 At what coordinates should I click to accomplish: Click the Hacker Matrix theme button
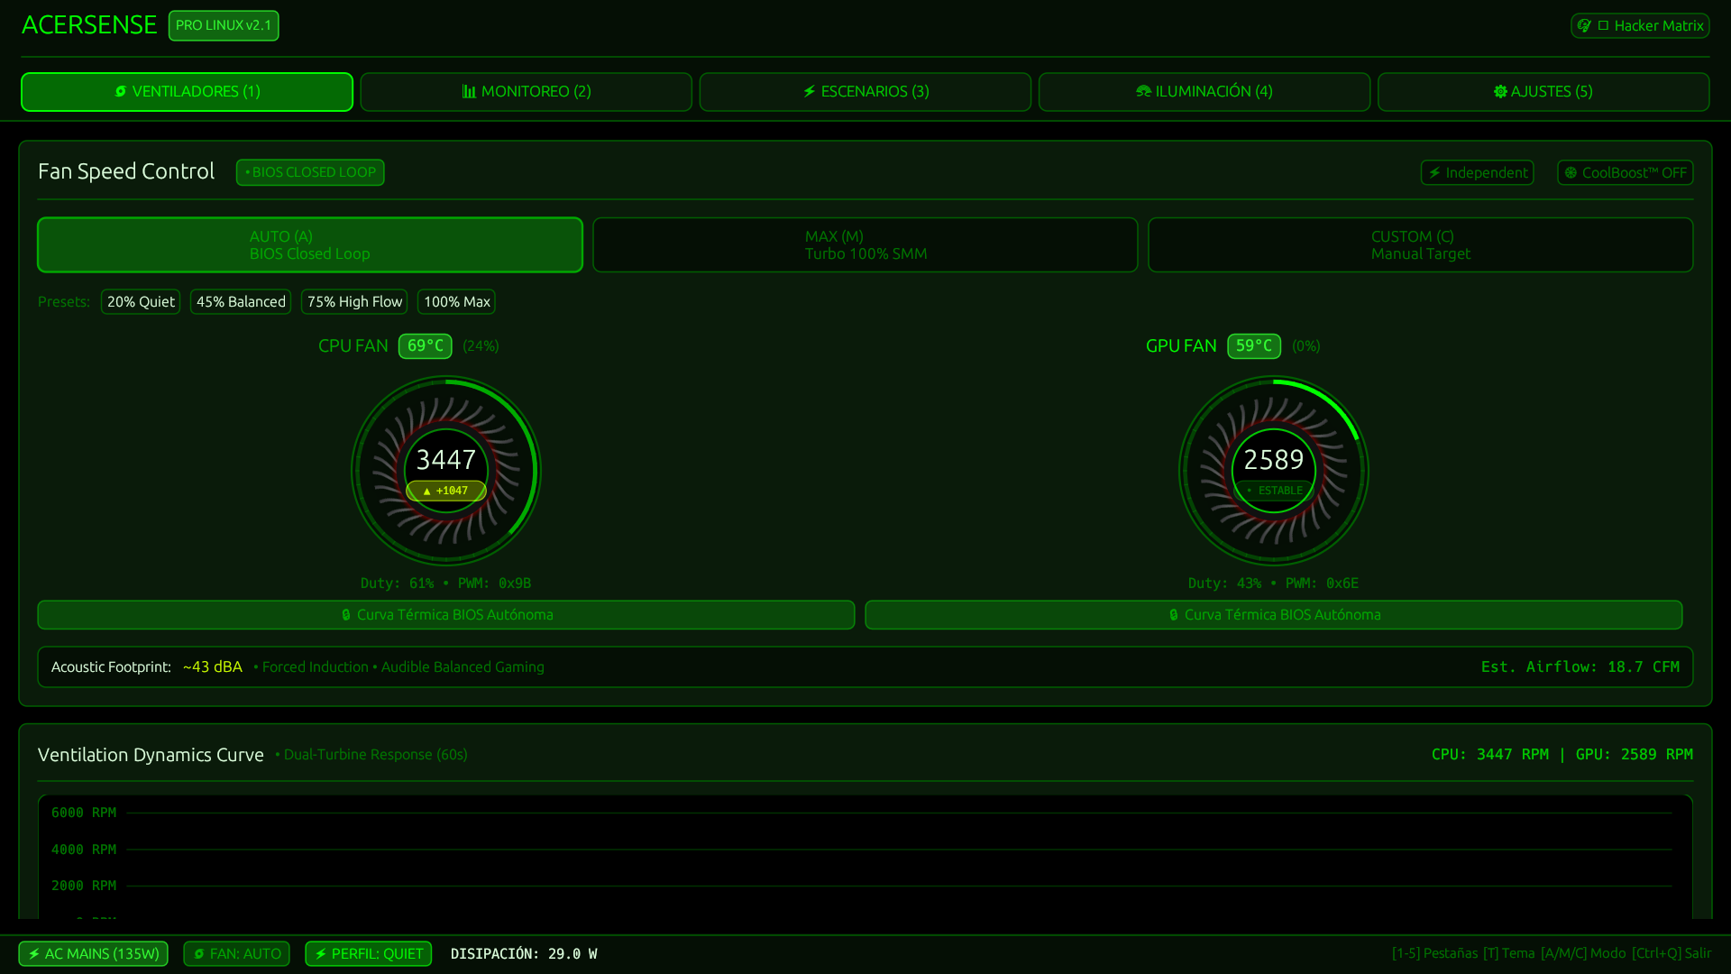pos(1640,25)
